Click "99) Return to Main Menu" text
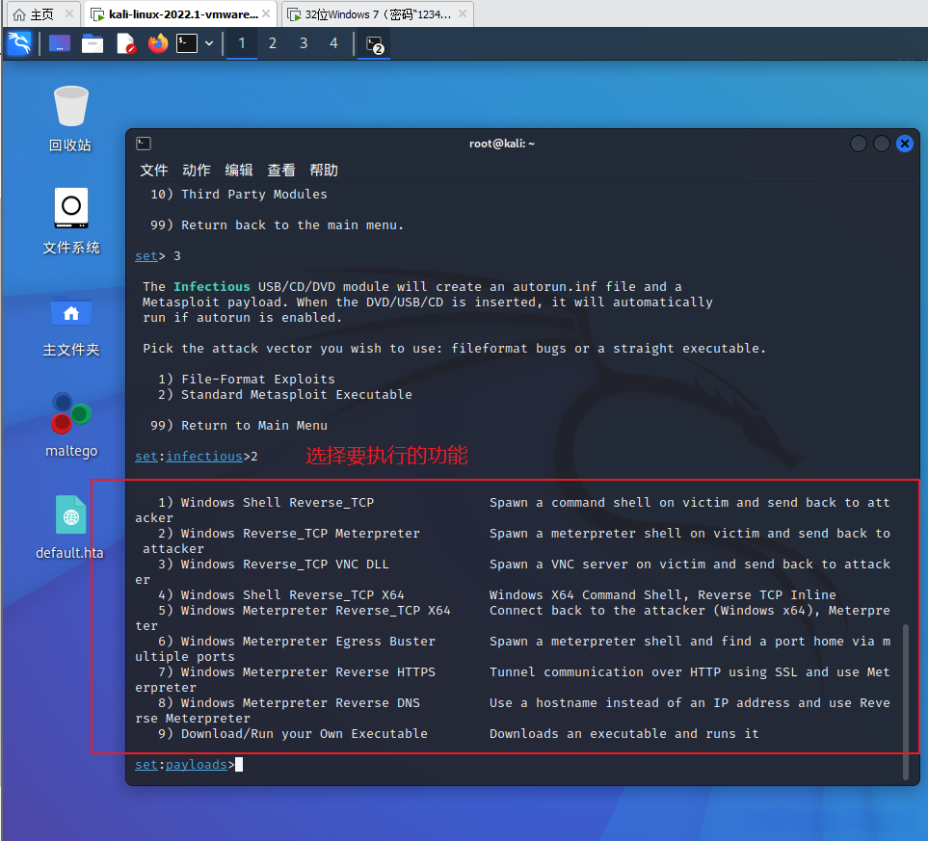The image size is (928, 841). 239,426
